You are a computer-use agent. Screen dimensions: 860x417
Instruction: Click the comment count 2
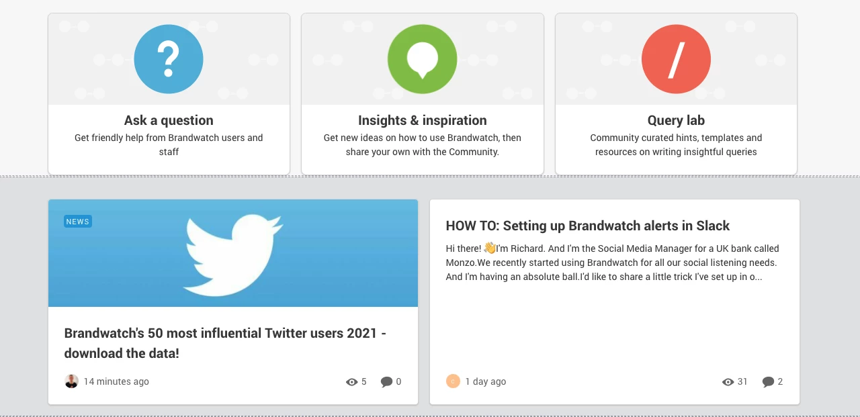click(x=780, y=381)
